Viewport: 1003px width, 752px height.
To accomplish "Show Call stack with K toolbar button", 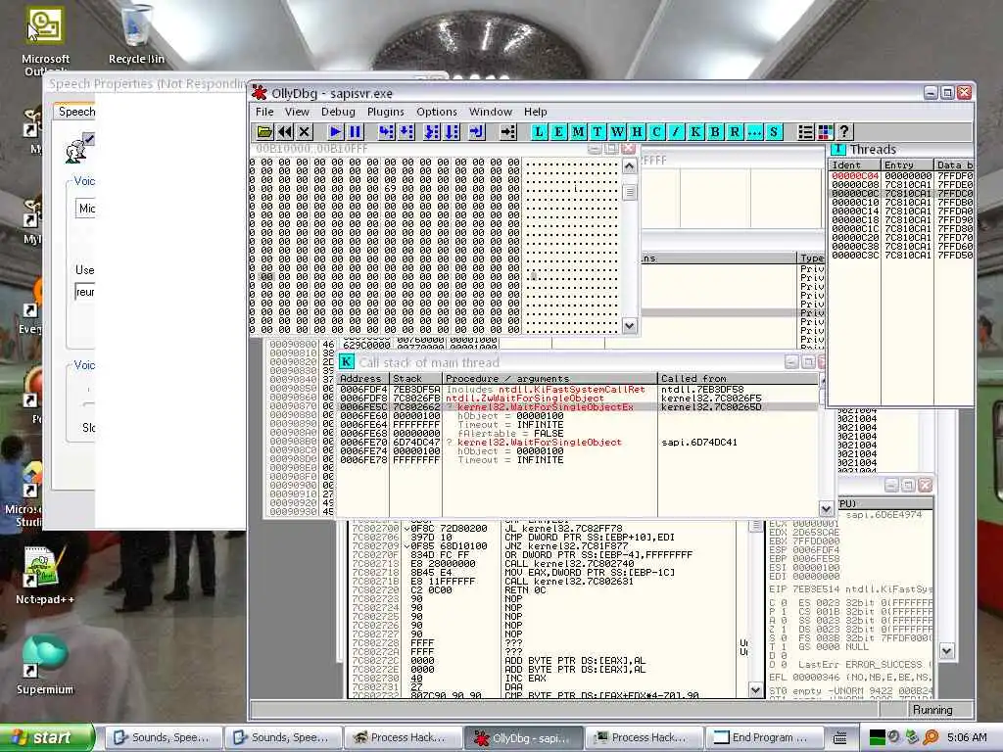I will pyautogui.click(x=695, y=132).
